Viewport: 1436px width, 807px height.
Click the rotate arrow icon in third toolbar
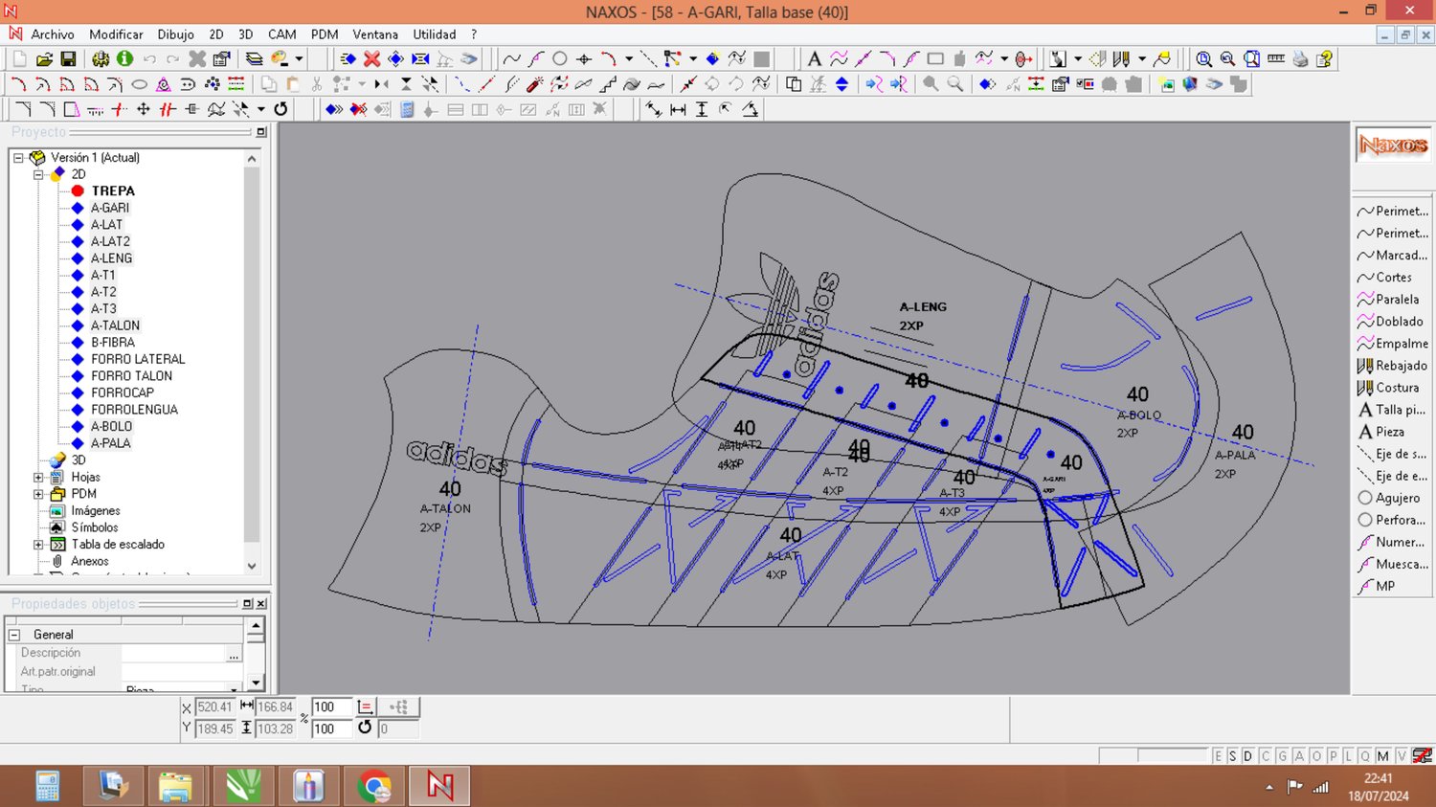[280, 109]
